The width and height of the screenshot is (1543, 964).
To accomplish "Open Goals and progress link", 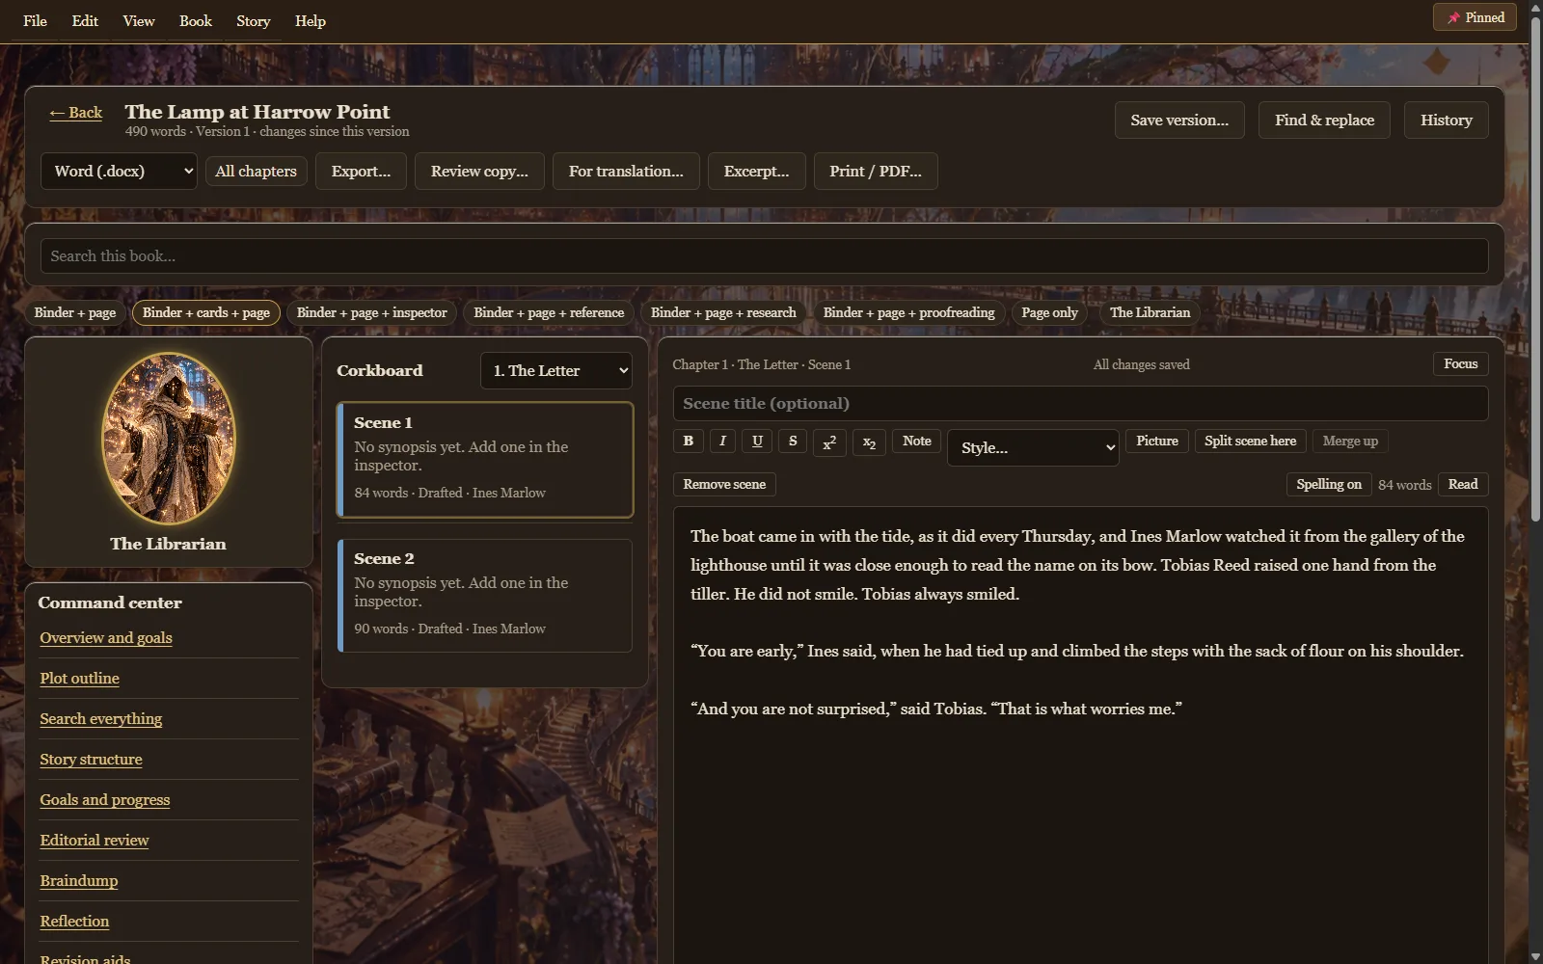I will 105,800.
